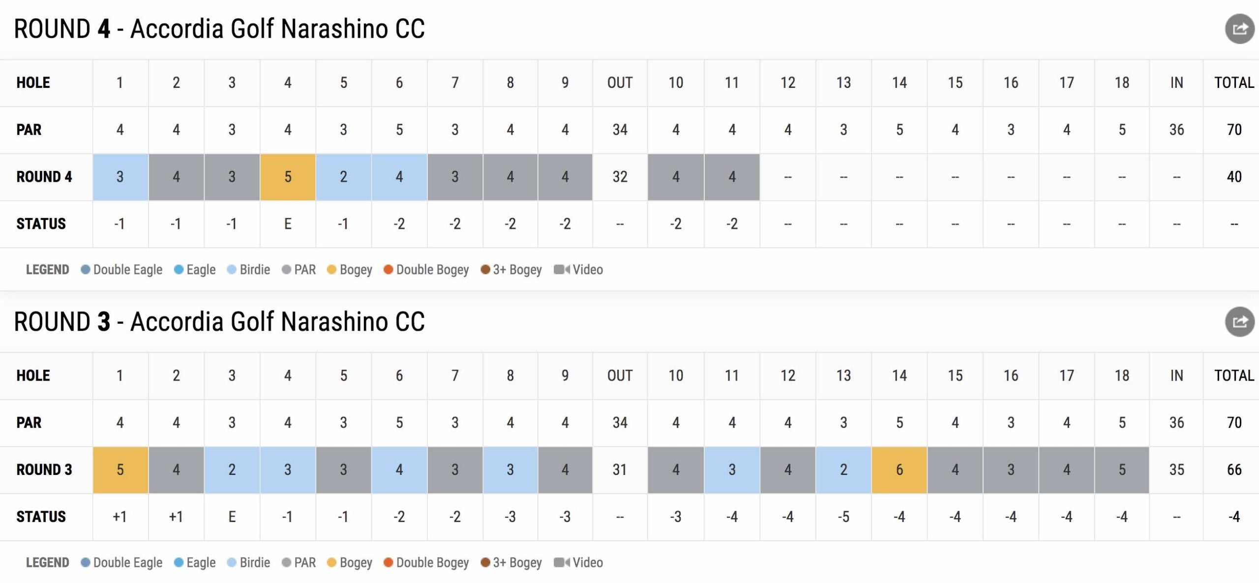Click the Round 3 IN score of 35
This screenshot has height=583, width=1259.
[x=1176, y=470]
